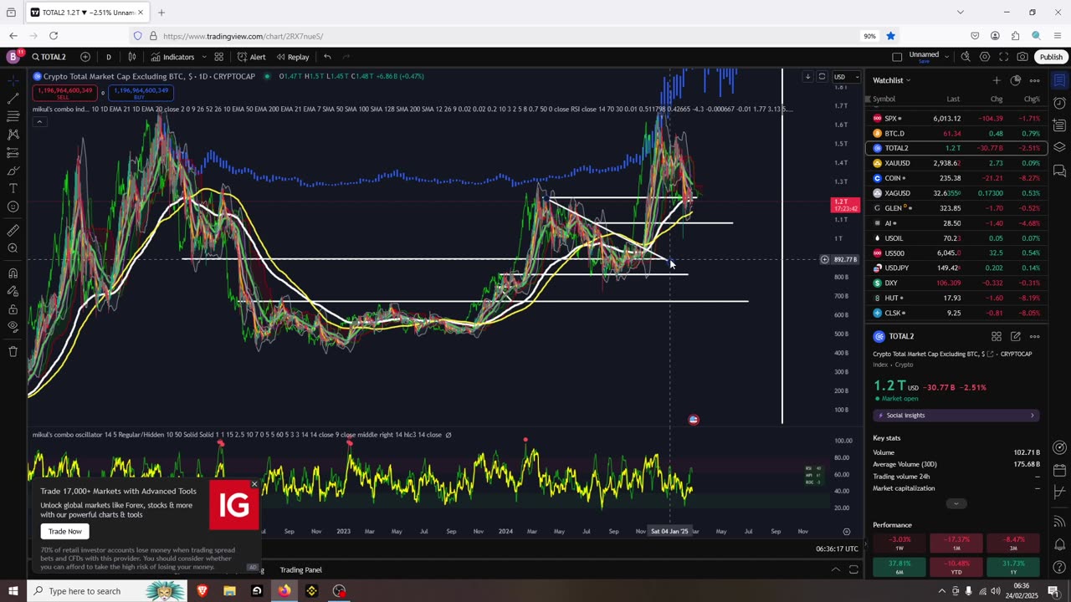Click Trade Now in IG advertisement
Viewport: 1071px width, 602px height.
[x=64, y=531]
